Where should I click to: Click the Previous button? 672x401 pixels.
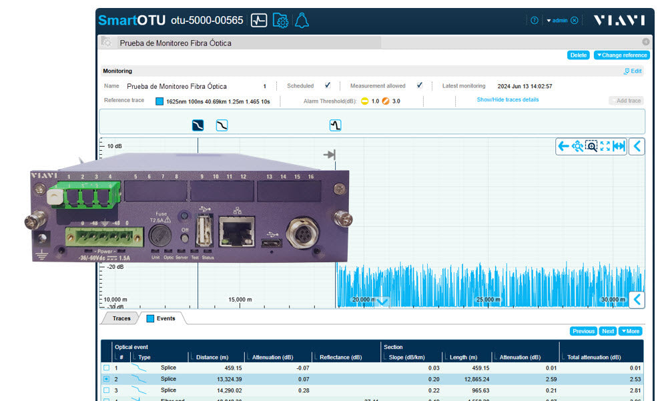pos(584,331)
